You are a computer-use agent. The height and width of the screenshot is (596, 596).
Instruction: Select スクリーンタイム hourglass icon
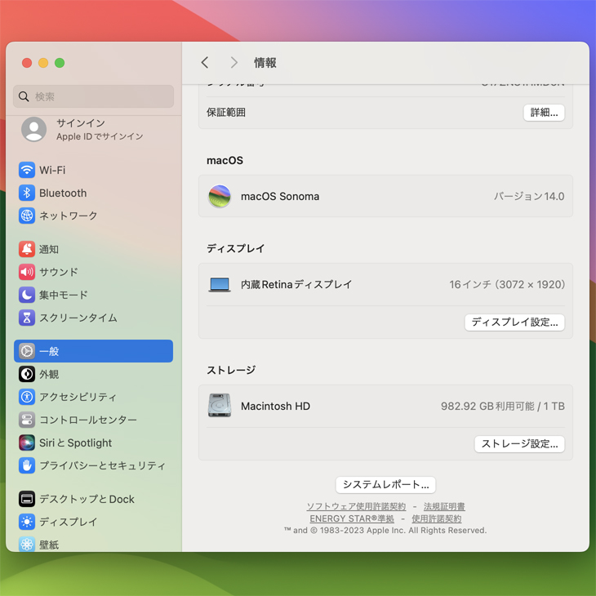click(27, 318)
